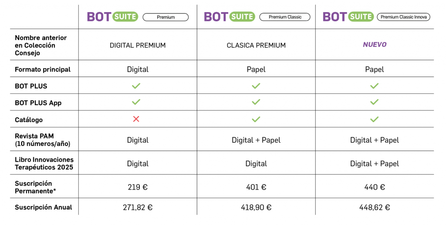Click the Catálogo checkmark under Premium Classic Innova
This screenshot has width=446, height=226.
[374, 119]
